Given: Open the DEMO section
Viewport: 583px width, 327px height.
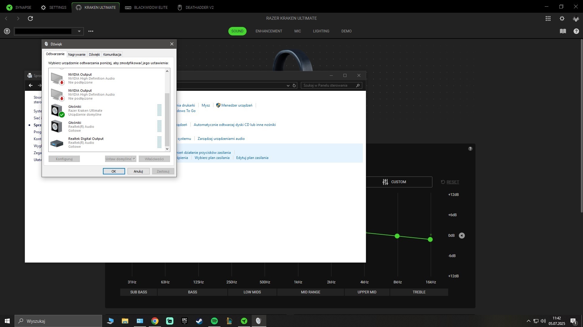Looking at the screenshot, I should click(346, 31).
